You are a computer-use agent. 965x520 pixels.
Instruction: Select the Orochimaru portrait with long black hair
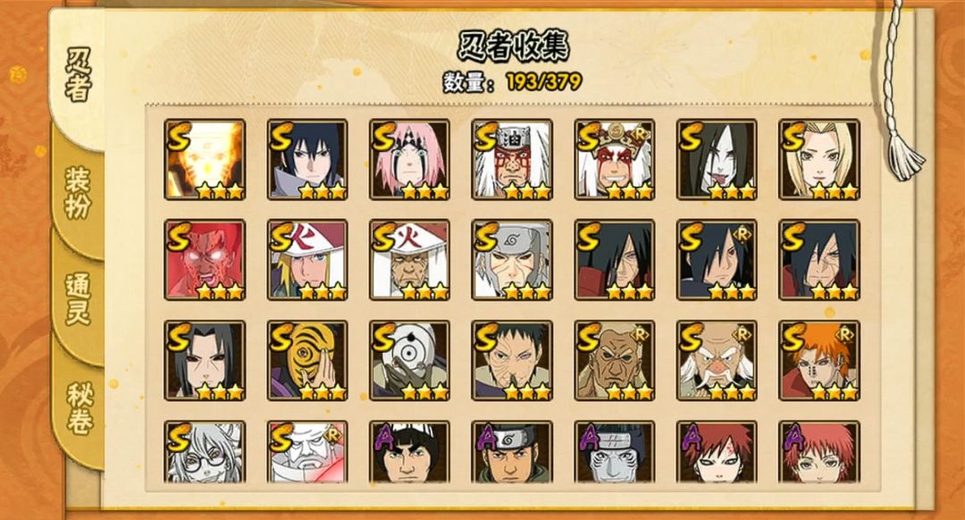(717, 159)
